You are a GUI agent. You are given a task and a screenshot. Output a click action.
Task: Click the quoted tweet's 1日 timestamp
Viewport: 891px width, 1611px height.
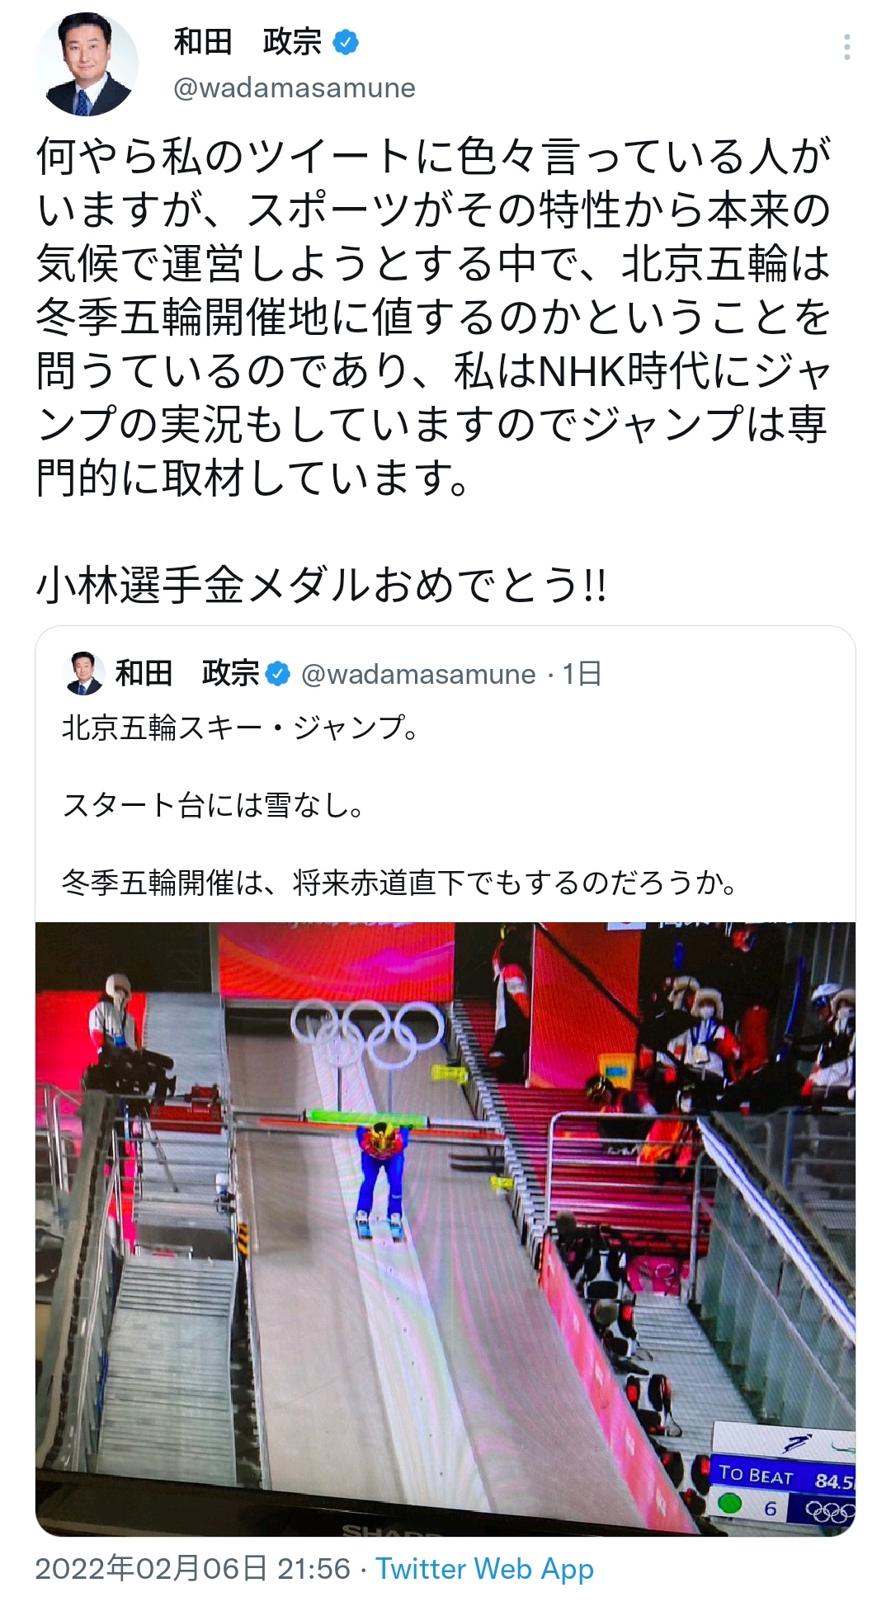point(582,674)
